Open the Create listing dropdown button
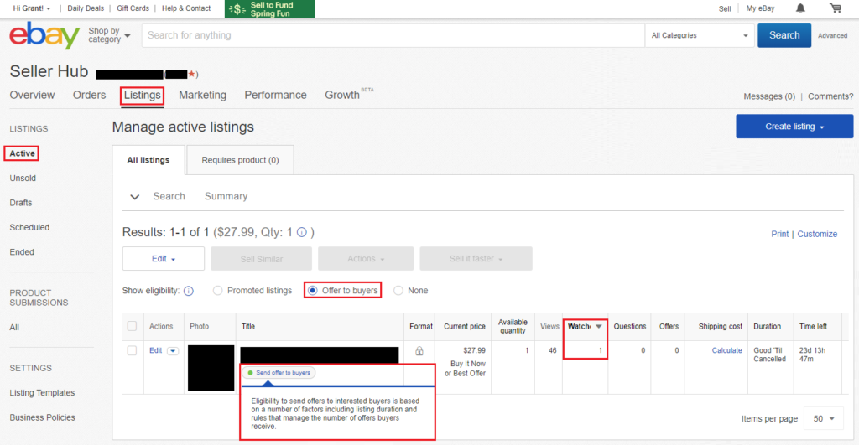Viewport: 859px width, 445px height. 794,127
